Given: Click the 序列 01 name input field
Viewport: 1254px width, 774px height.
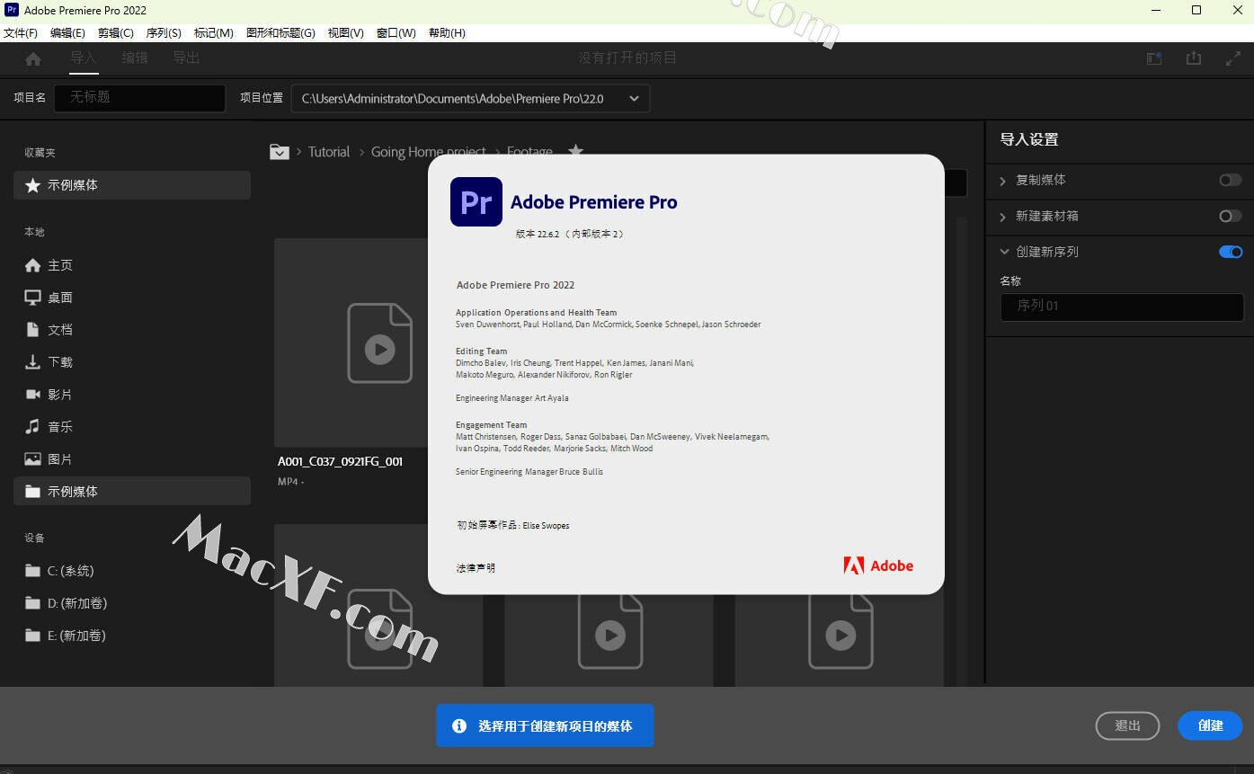Looking at the screenshot, I should click(x=1122, y=307).
